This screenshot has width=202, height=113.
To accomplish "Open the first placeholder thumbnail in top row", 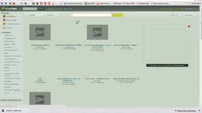I will [x=40, y=32].
